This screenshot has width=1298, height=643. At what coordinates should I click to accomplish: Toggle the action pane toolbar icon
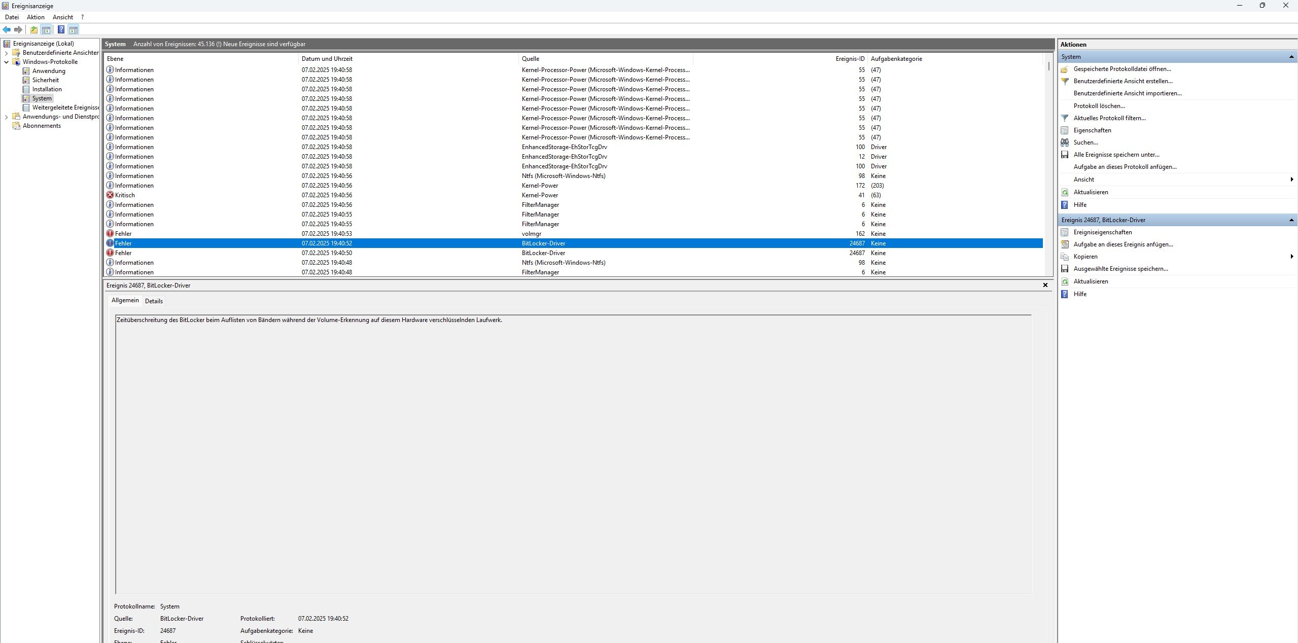tap(74, 29)
